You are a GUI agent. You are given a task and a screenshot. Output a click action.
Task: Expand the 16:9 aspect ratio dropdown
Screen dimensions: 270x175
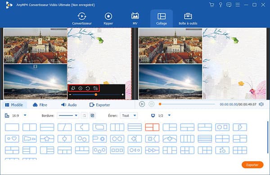click(x=25, y=115)
